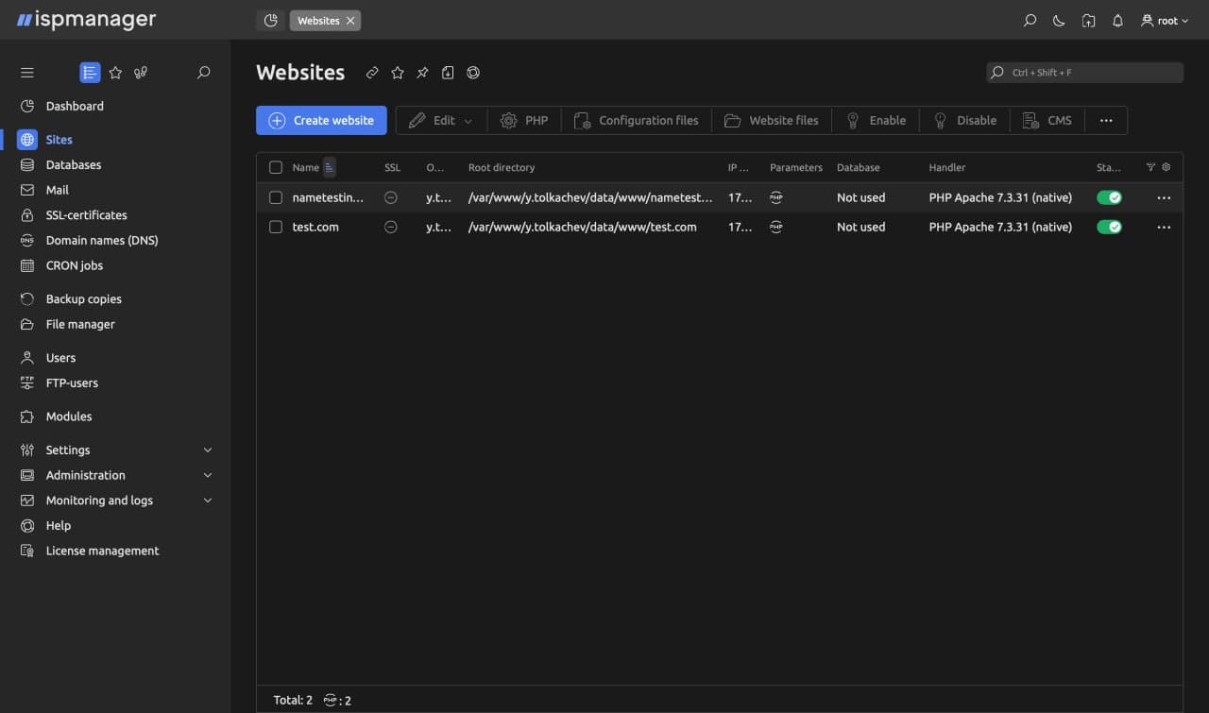Click the test.com site name
Screen dimensions: 1209x713
click(315, 227)
